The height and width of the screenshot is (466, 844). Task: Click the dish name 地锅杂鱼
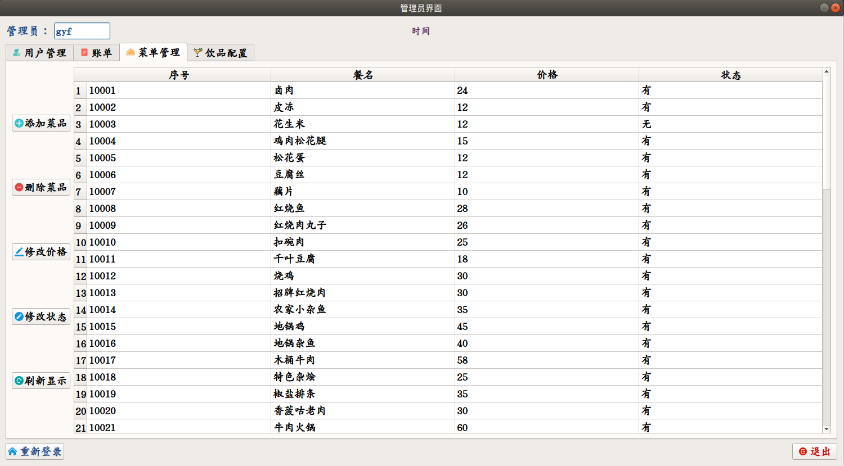click(294, 343)
